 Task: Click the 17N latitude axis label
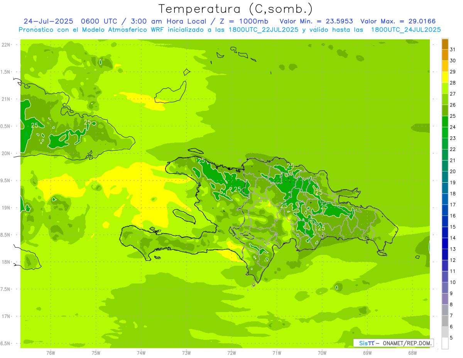(x=6, y=316)
